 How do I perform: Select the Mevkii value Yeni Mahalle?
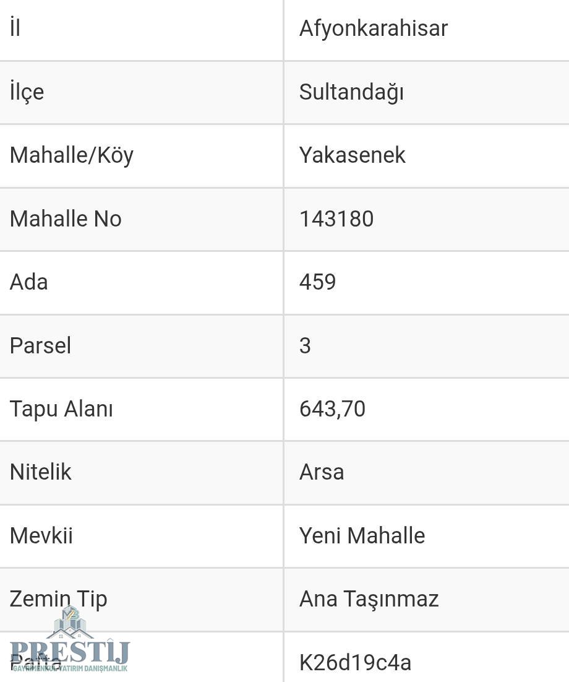tap(362, 535)
